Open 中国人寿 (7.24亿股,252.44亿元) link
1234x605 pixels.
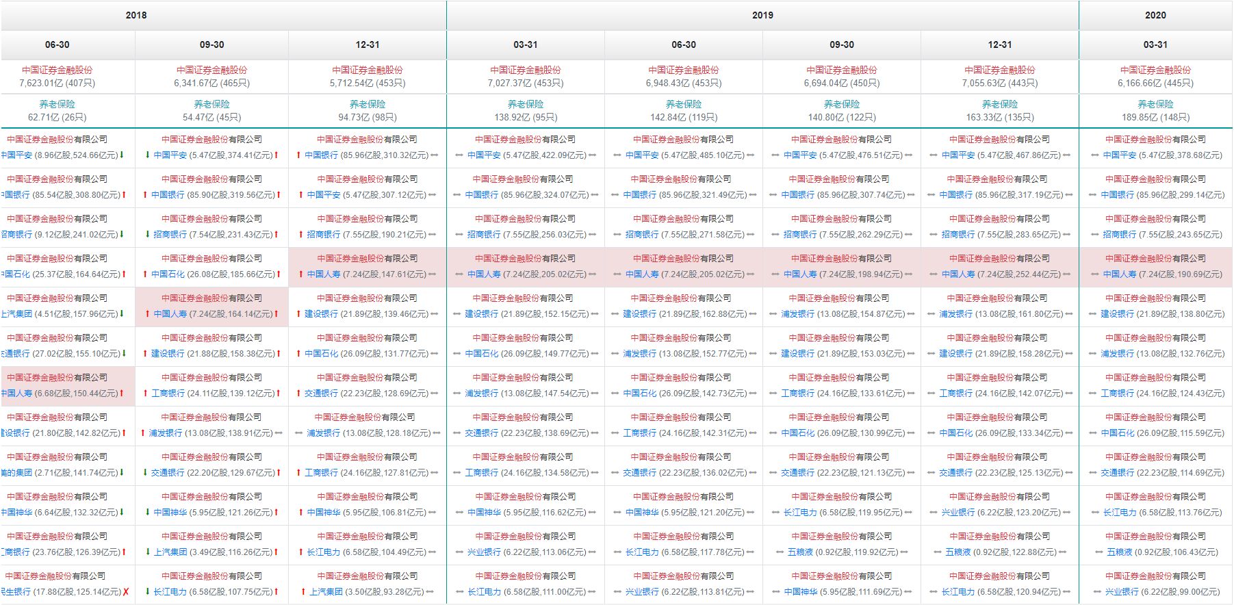tap(958, 274)
